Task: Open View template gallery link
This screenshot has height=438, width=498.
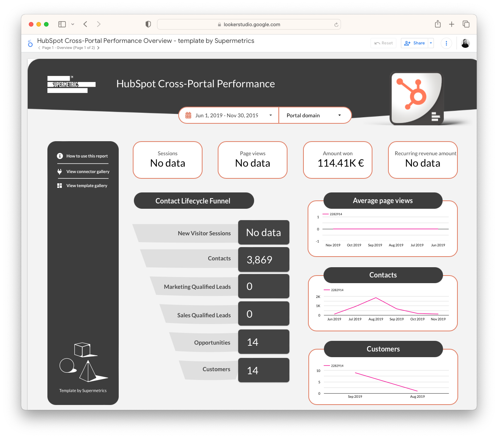Action: coord(86,186)
